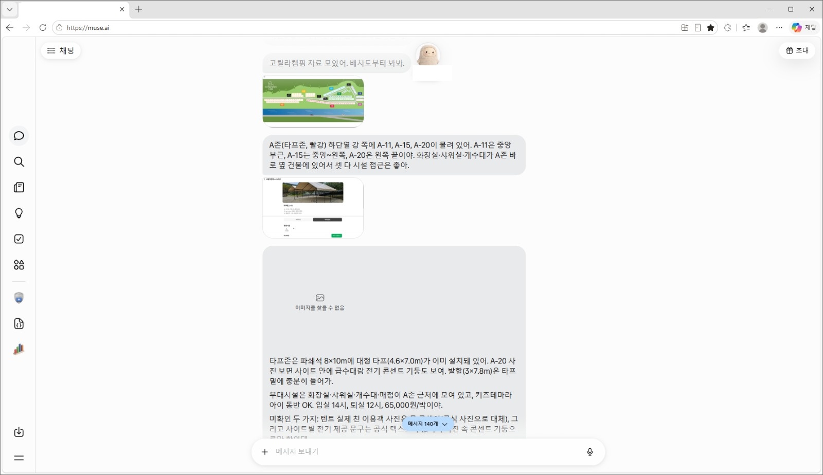Viewport: 823px width, 475px height.
Task: Open the Copilot 채팅 button in the toolbar
Action: click(x=804, y=28)
